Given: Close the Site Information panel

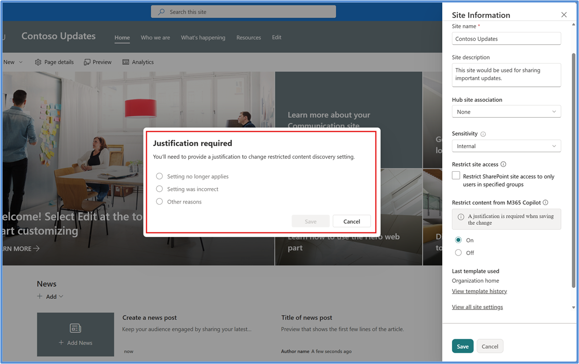Looking at the screenshot, I should (x=564, y=15).
